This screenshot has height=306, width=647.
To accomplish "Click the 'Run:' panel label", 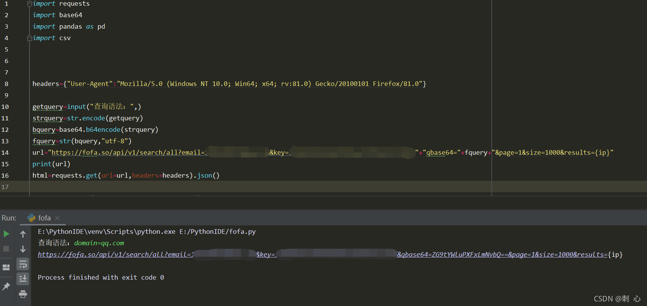I will [x=9, y=218].
